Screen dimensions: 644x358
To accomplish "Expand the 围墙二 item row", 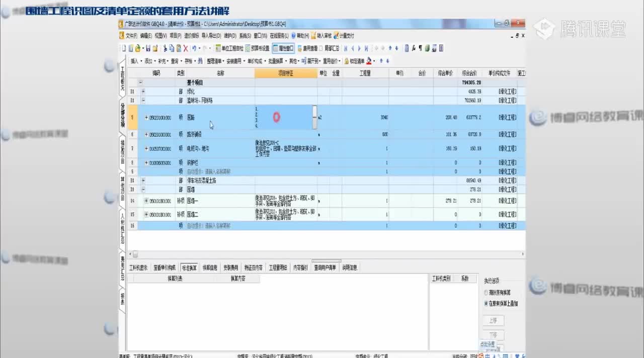I will tap(146, 214).
